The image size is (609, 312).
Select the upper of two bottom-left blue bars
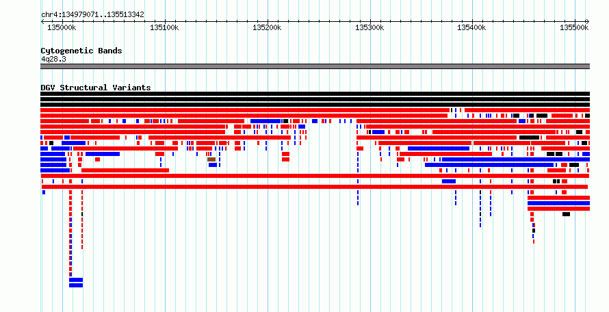(x=76, y=280)
